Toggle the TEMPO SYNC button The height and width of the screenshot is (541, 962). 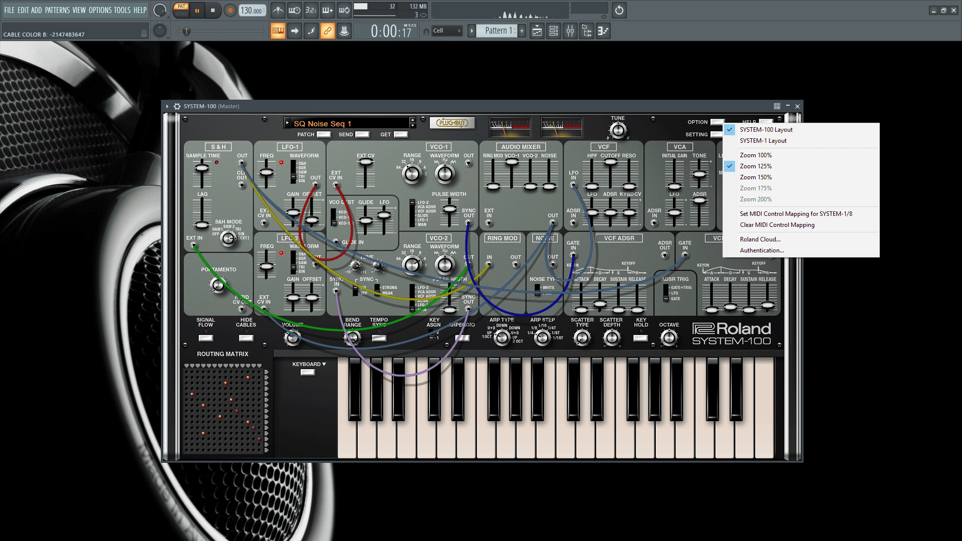pos(379,338)
